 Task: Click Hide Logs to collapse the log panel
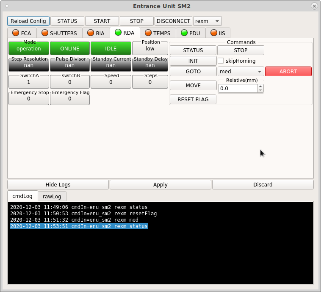pyautogui.click(x=58, y=184)
